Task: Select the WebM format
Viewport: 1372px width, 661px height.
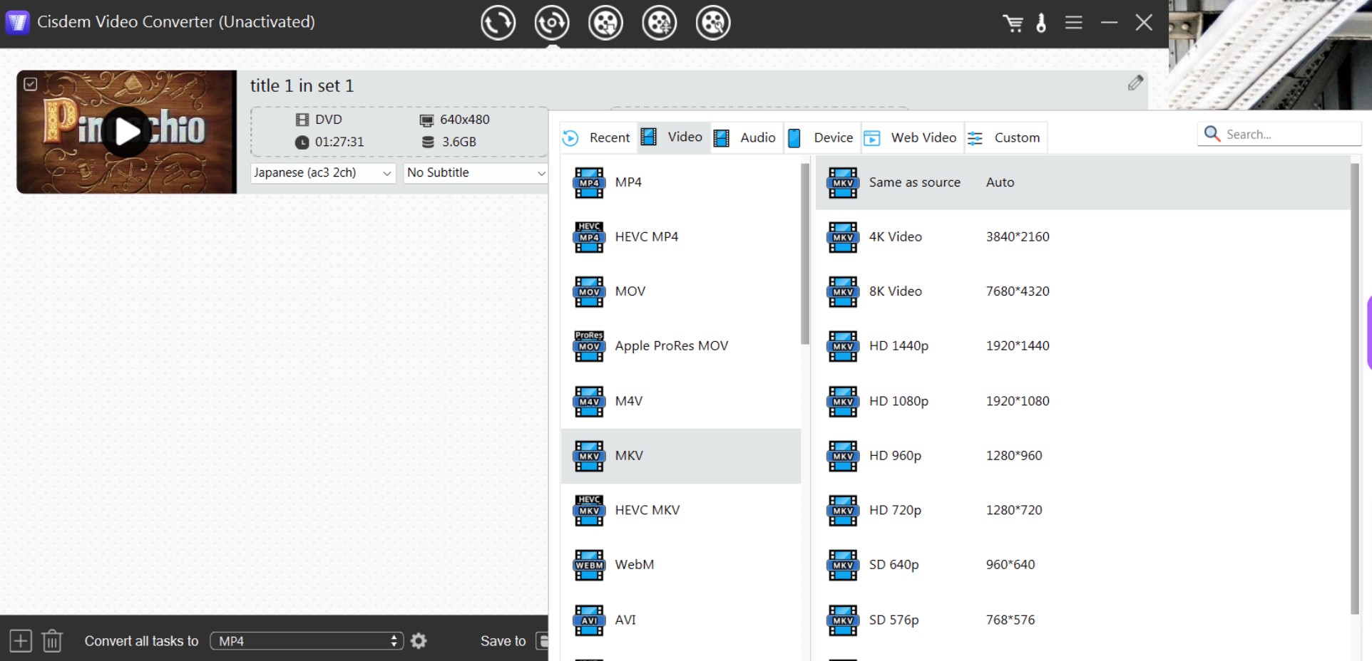Action: pyautogui.click(x=680, y=565)
